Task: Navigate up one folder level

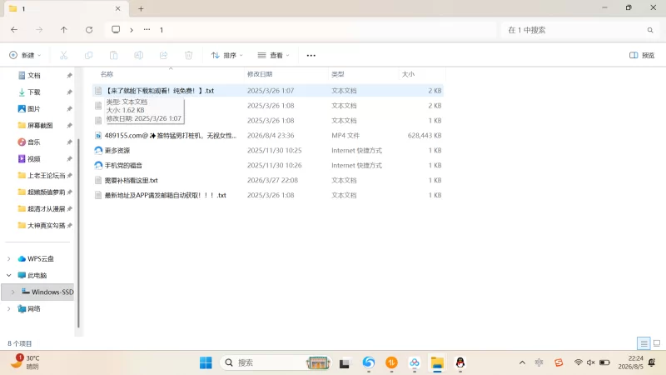Action: tap(64, 30)
